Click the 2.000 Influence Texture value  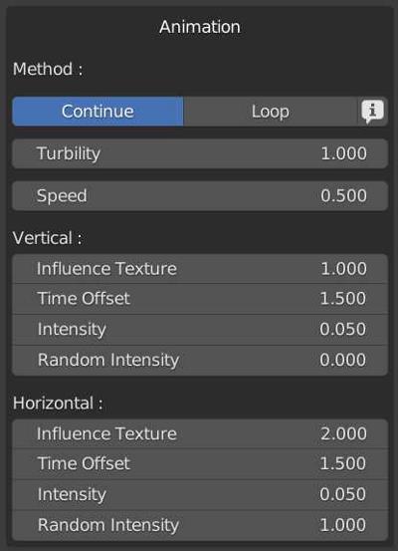point(343,433)
